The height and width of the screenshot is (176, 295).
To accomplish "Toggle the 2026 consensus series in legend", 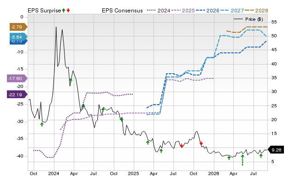I will point(213,11).
